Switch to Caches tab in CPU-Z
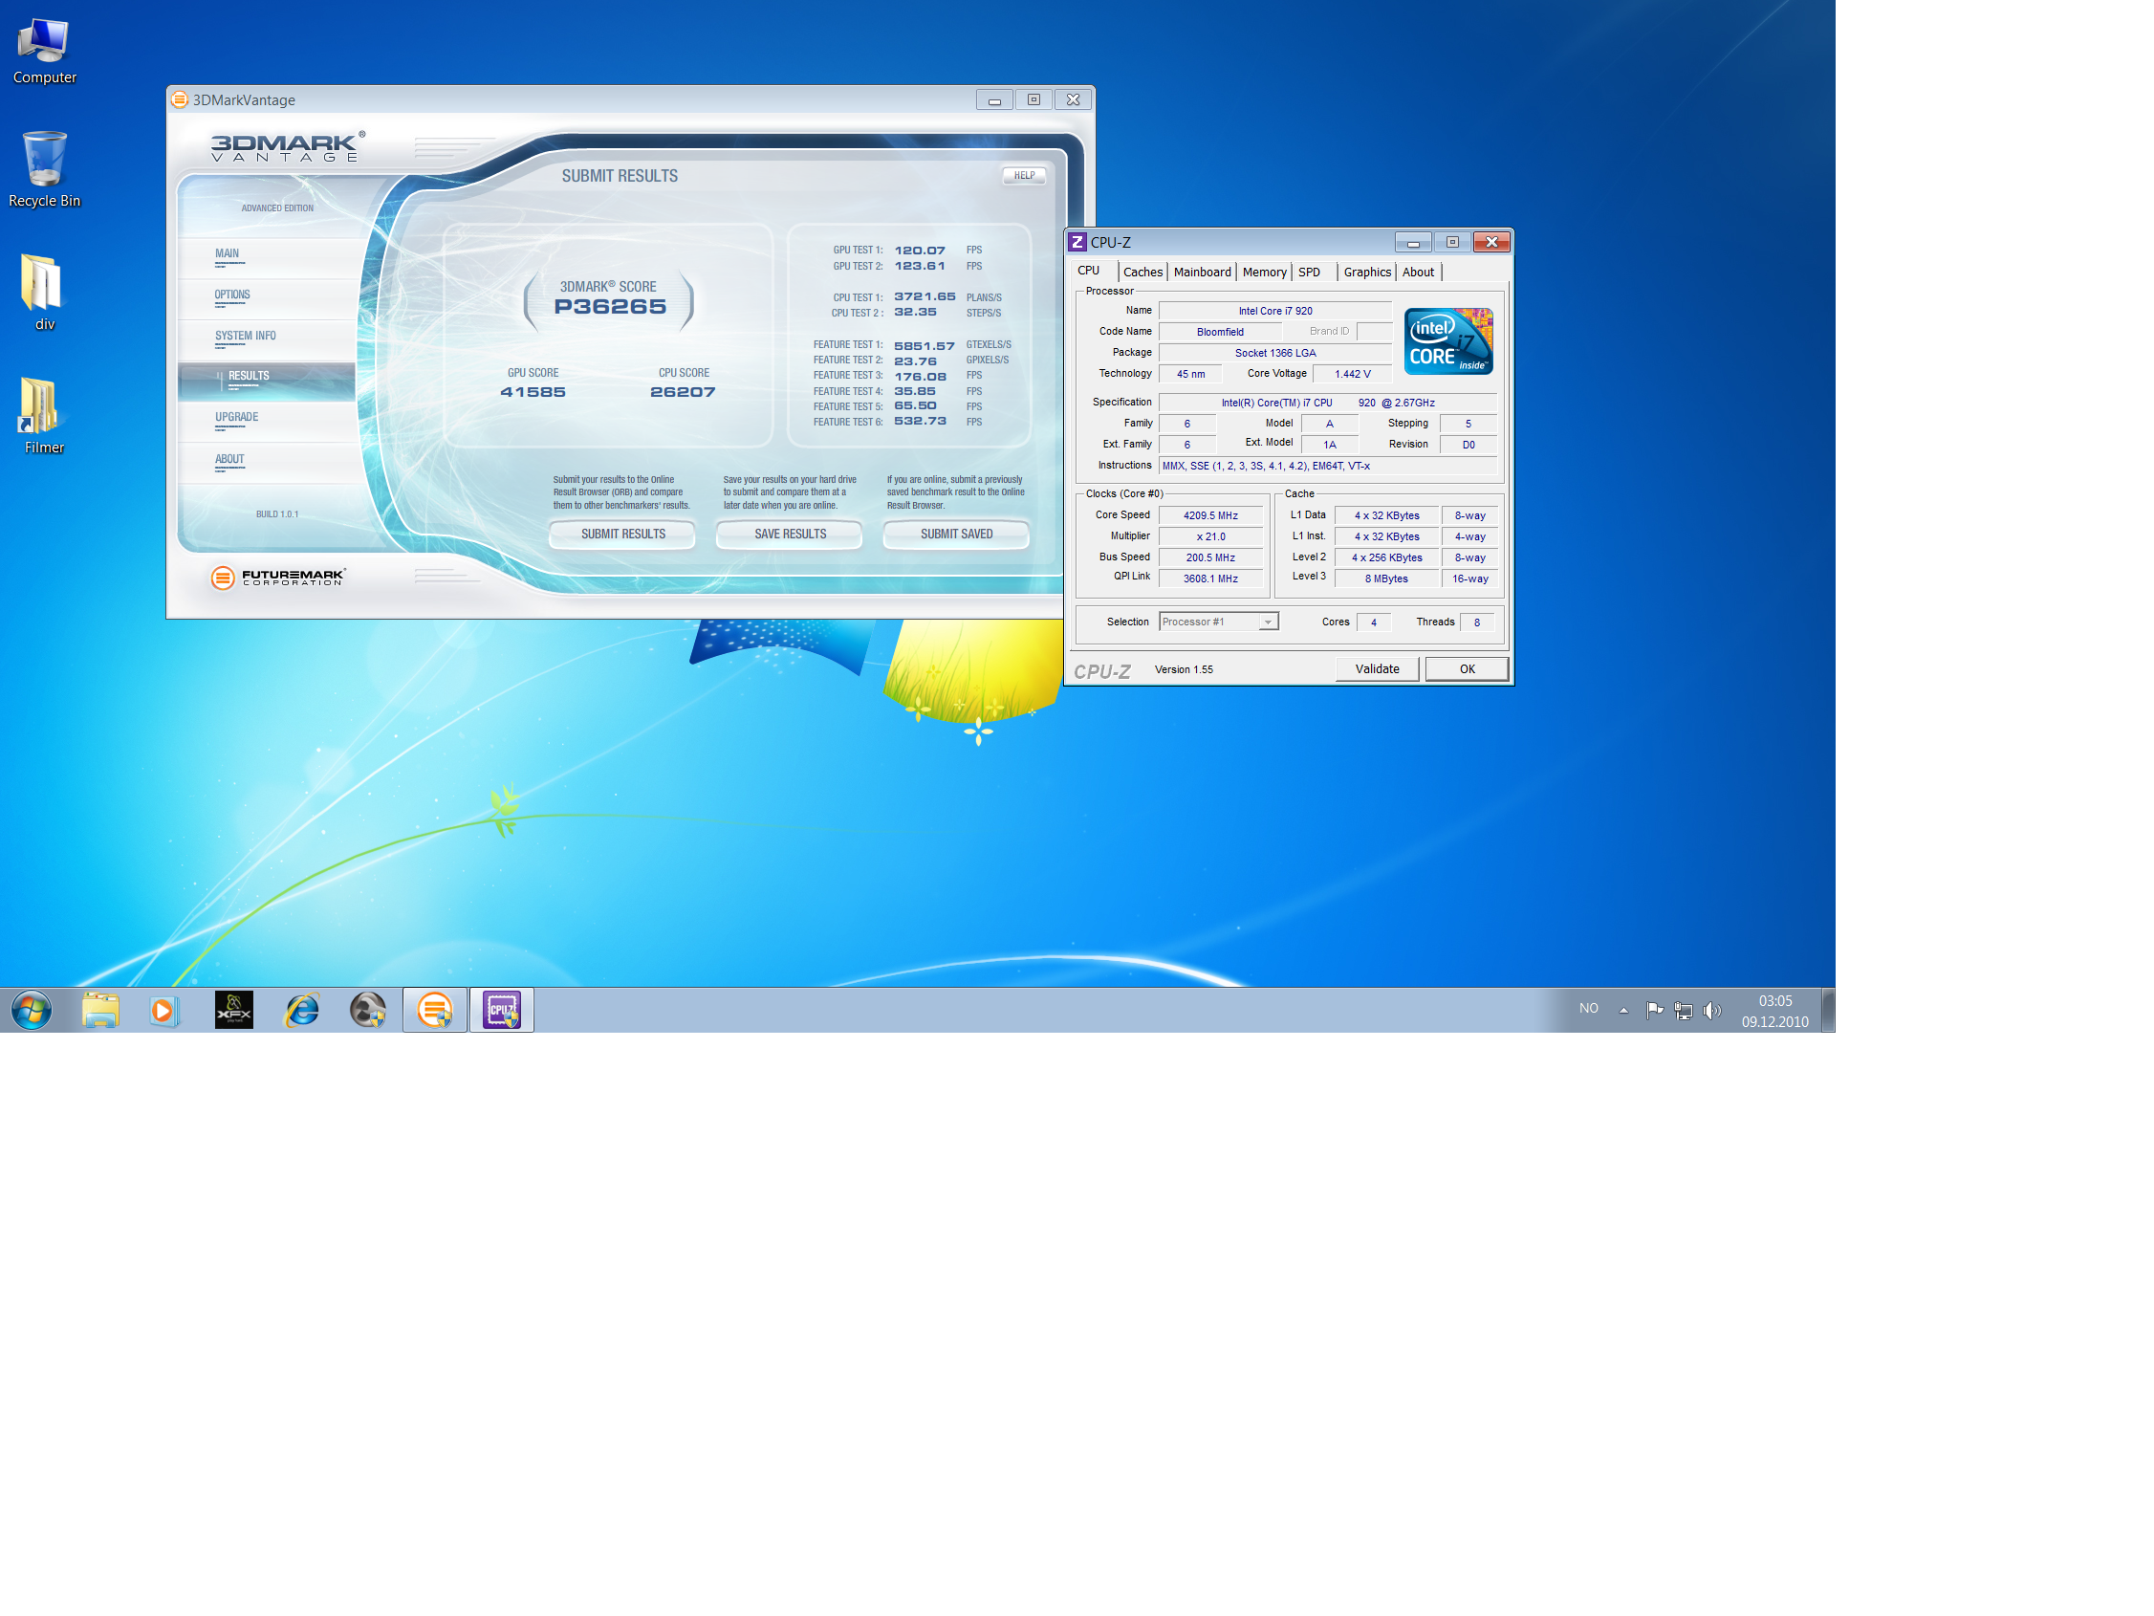This screenshot has width=2154, height=1616. click(x=1142, y=272)
